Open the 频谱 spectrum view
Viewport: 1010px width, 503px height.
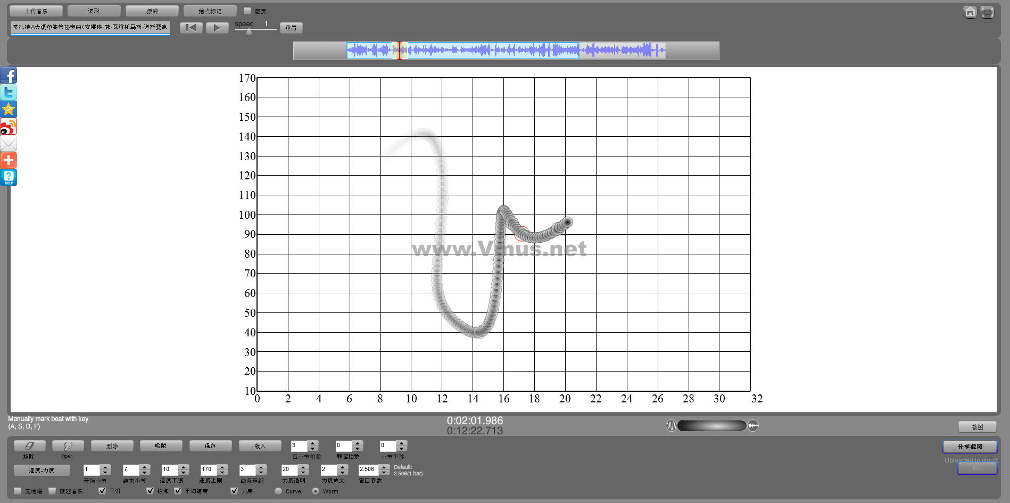pyautogui.click(x=152, y=11)
